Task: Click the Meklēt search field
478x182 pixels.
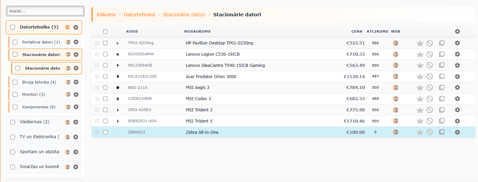Action: 45,11
